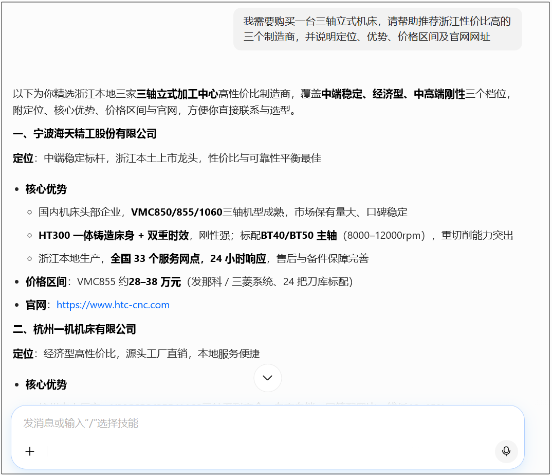The height and width of the screenshot is (475, 552).
Task: Click the text 中高端刚性
Action: point(440,94)
